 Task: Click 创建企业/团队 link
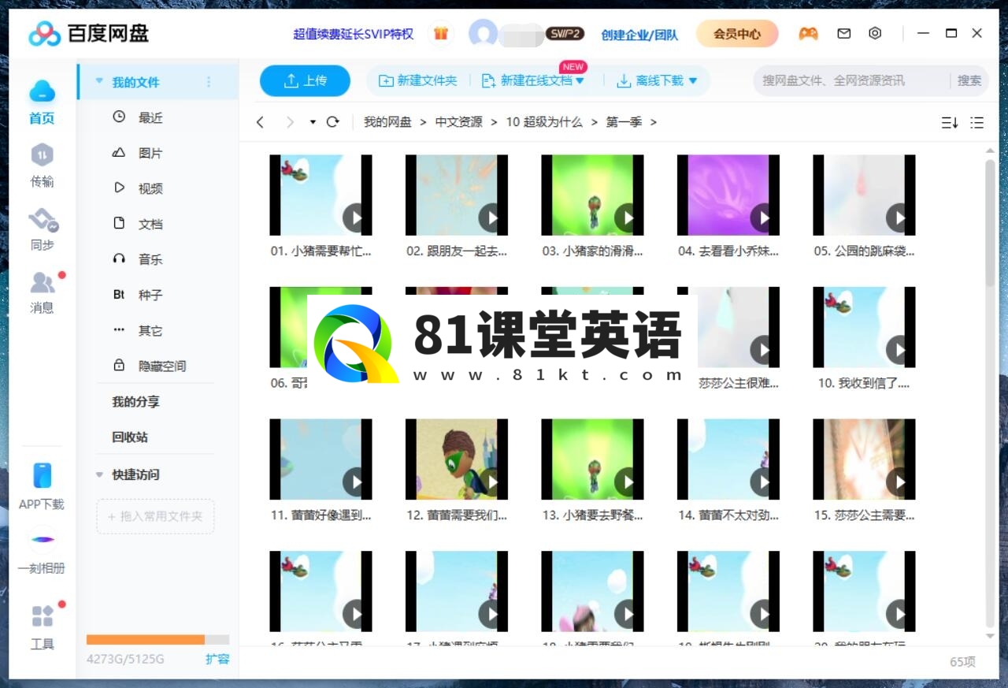point(639,35)
